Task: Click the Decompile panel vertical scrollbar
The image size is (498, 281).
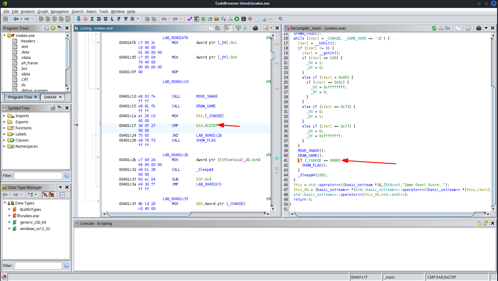Action: [493, 146]
